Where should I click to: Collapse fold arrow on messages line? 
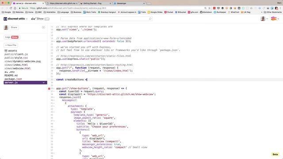[54, 100]
